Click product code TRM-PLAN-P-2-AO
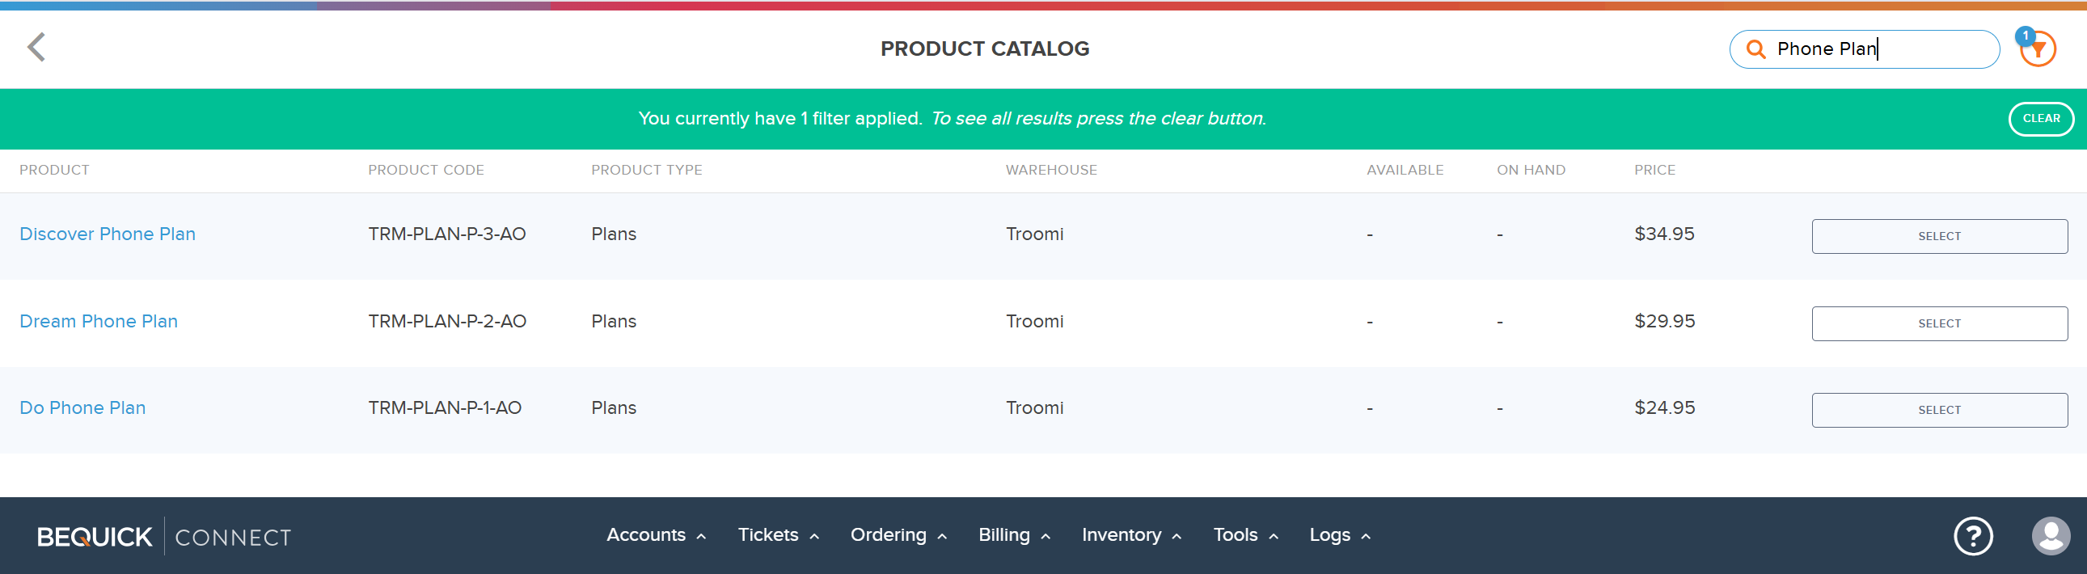This screenshot has height=574, width=2087. coord(447,322)
